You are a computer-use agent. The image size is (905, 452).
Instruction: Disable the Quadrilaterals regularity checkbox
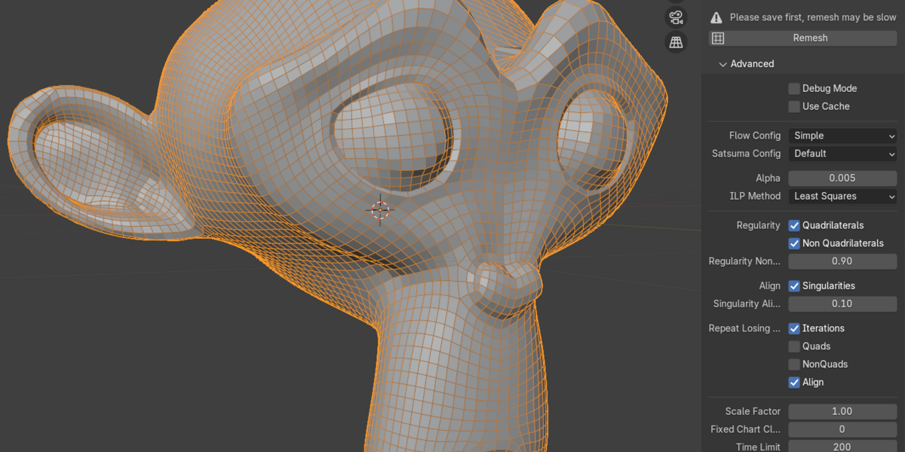[793, 224]
